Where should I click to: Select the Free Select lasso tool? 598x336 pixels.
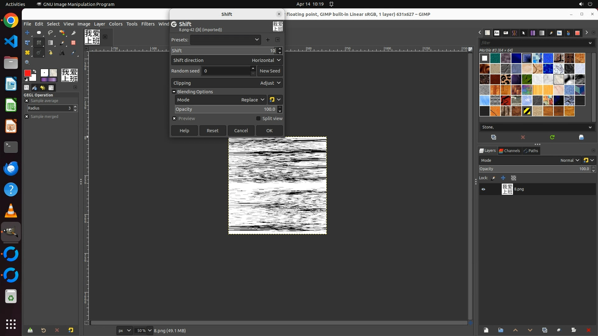(x=50, y=33)
